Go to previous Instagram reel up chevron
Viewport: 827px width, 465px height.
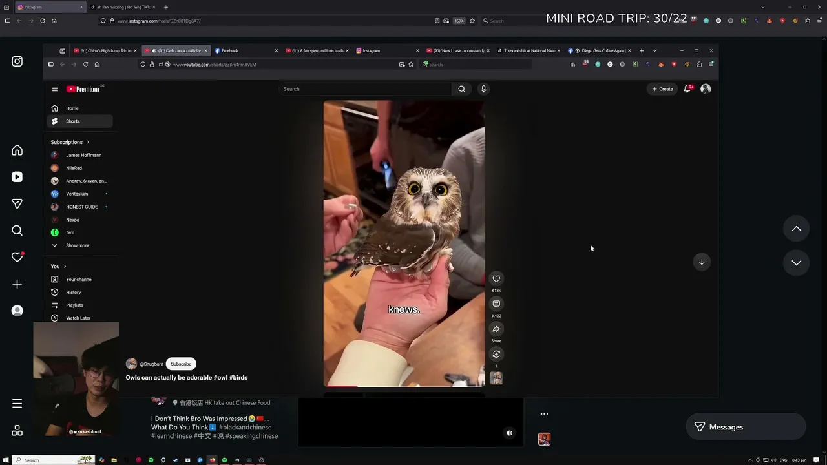click(x=797, y=229)
